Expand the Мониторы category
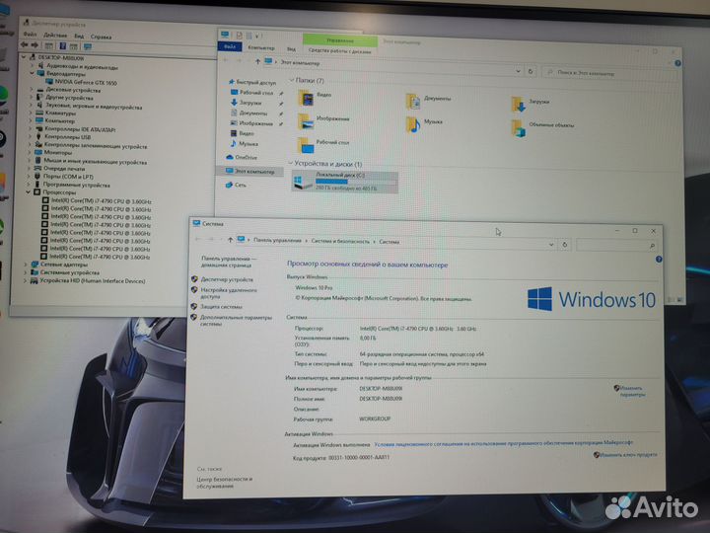The height and width of the screenshot is (533, 710). 31,152
